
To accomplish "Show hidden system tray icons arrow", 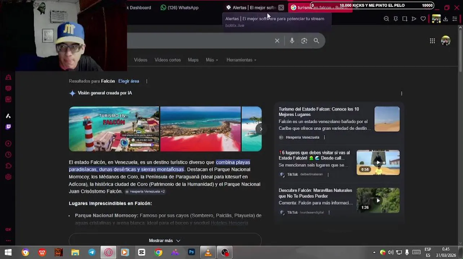I will [374, 252].
